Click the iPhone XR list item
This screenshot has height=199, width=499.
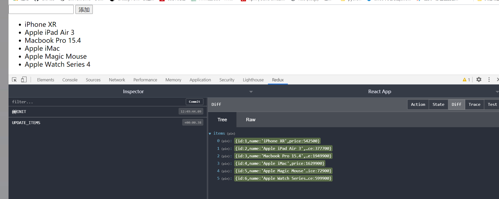41,24
